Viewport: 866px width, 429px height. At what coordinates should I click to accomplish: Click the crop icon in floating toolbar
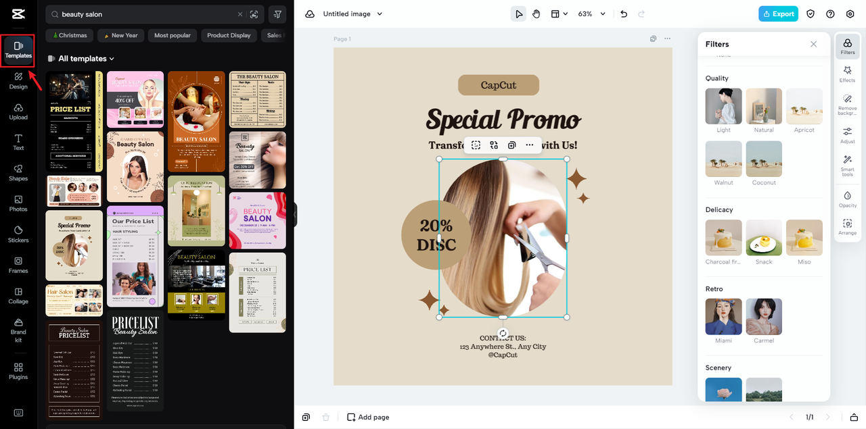click(x=476, y=145)
